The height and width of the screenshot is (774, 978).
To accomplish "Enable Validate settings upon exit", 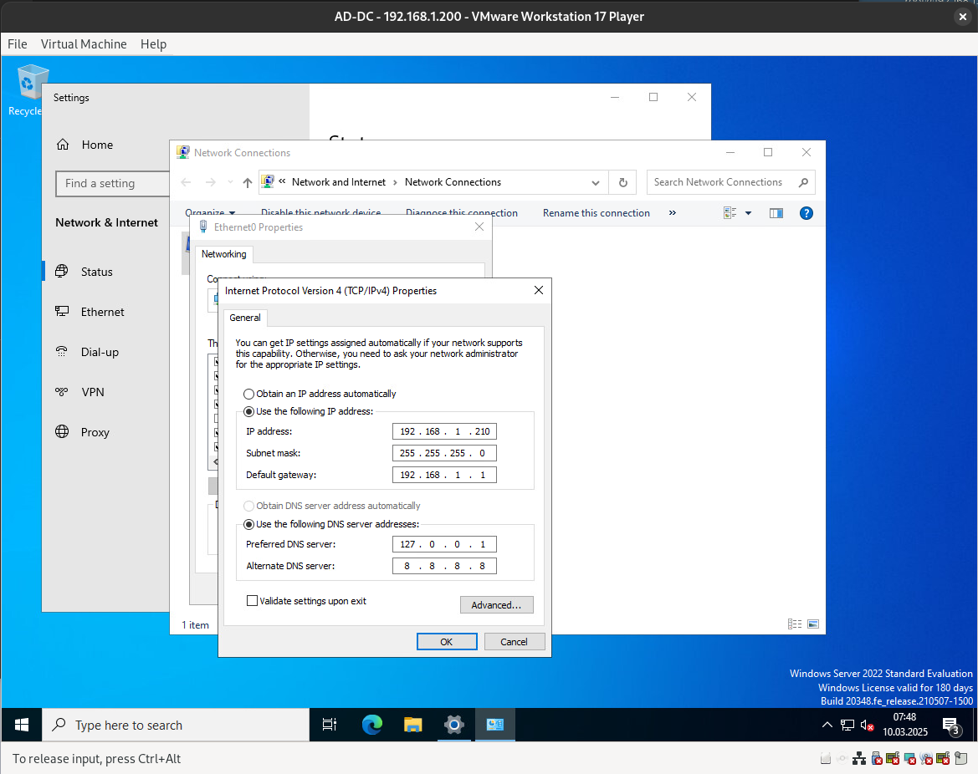I will [252, 601].
